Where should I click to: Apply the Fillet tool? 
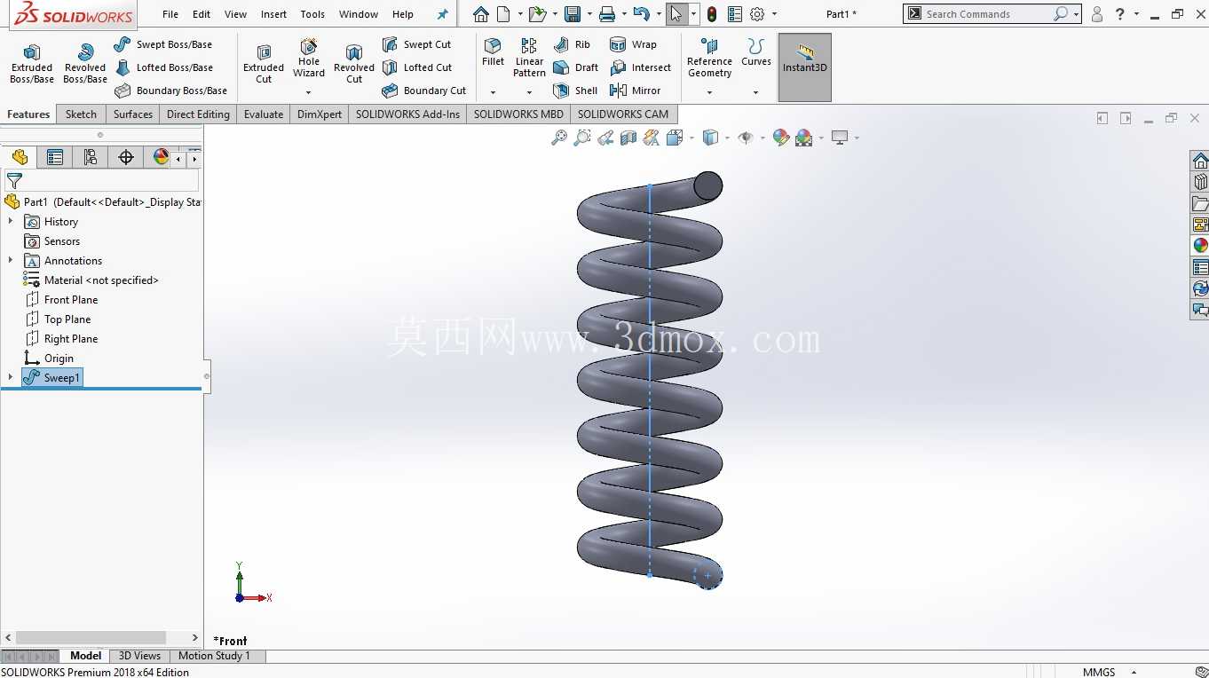pos(493,53)
